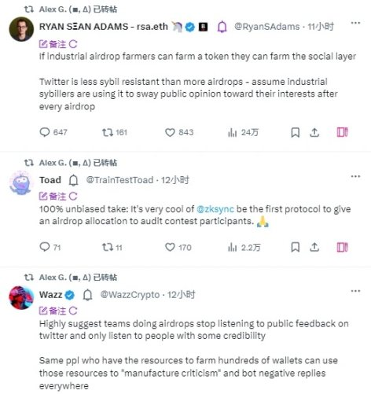Click the notification bell next to Wazz
Screen dimensions: 371x394
coord(87,295)
